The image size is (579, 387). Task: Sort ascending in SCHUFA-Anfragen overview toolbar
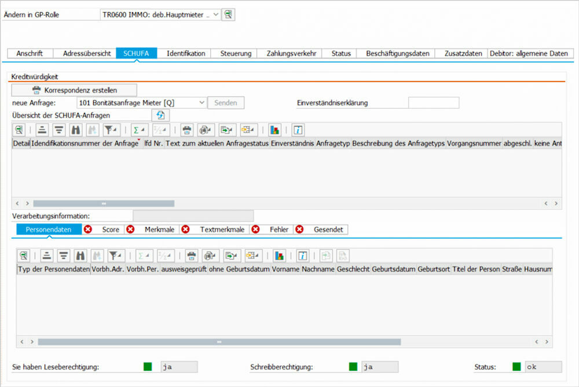(42, 130)
